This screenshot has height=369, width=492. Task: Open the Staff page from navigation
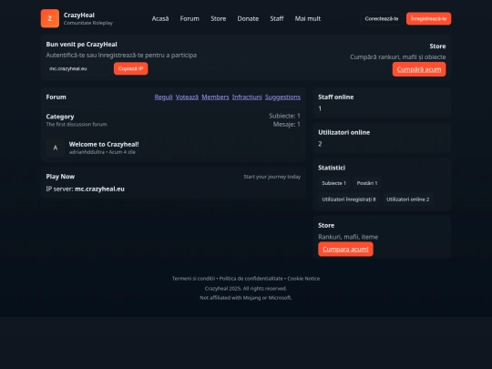coord(277,18)
